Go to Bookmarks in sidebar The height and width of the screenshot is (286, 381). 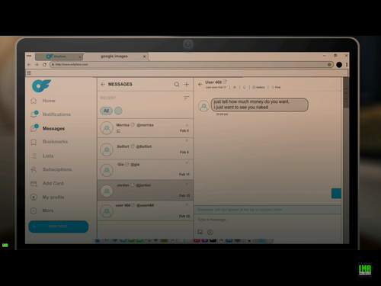coord(55,142)
